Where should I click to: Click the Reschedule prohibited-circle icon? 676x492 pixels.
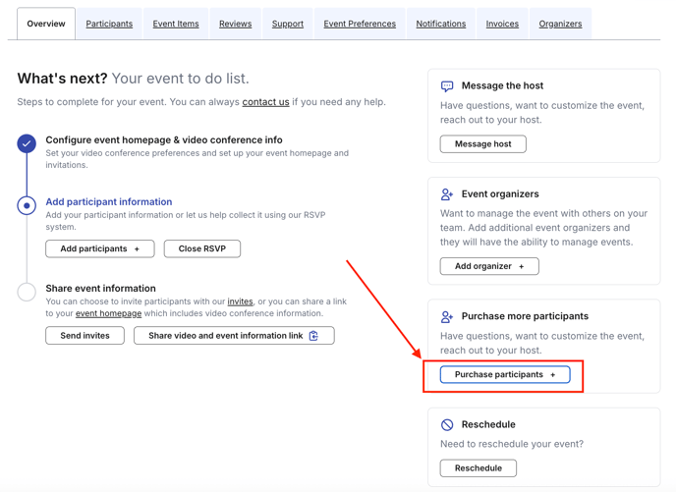click(x=447, y=425)
